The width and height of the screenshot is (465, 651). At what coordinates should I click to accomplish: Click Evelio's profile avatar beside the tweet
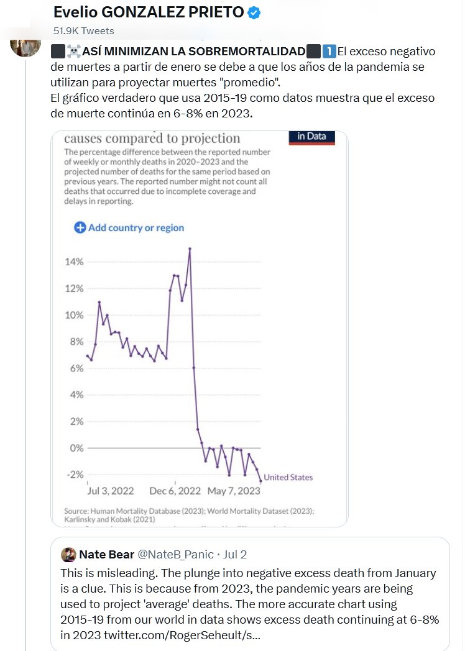(26, 45)
